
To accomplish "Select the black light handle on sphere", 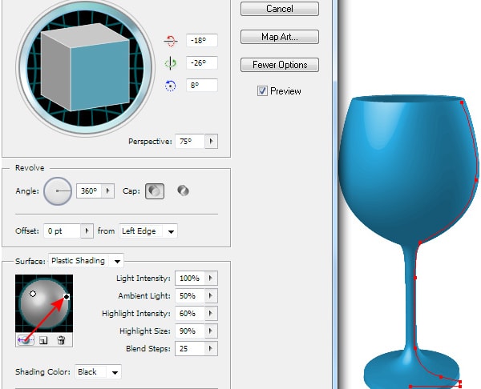I will coord(67,296).
